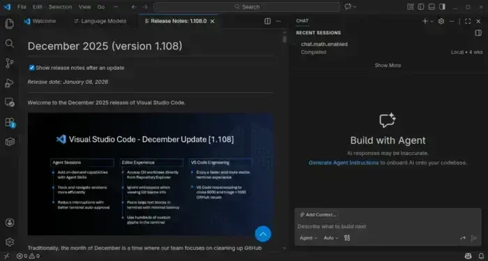Viewport: 488px width, 261px height.
Task: Click Generate Agent Instructions link
Action: 344,163
